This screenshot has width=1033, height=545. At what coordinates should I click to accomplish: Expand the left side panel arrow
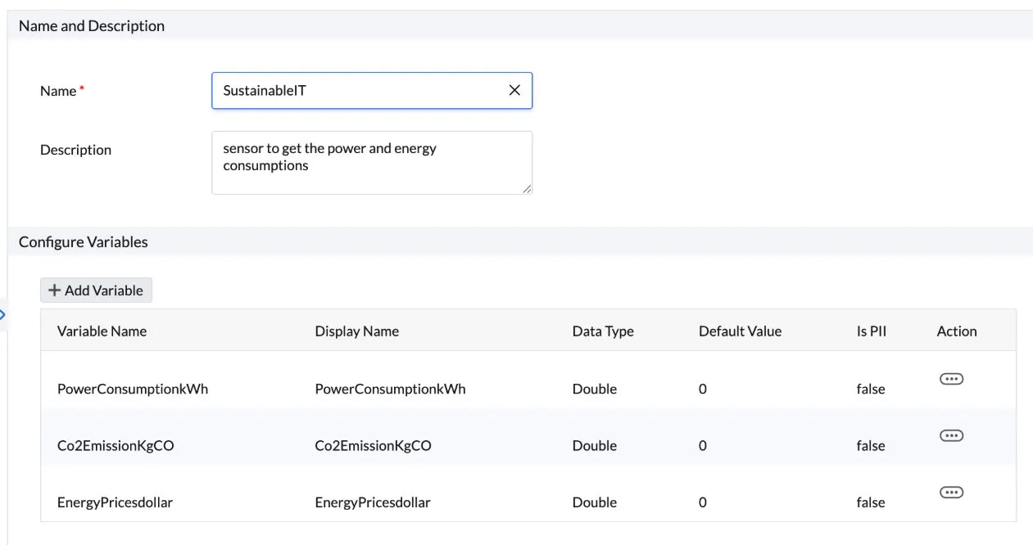coord(2,315)
